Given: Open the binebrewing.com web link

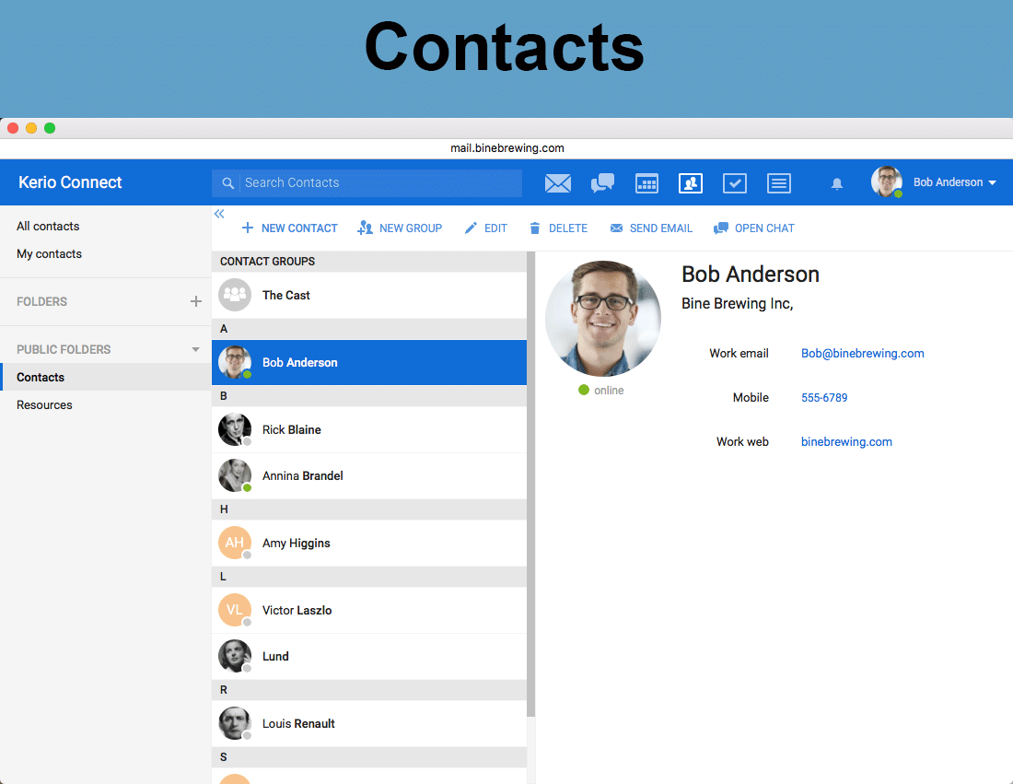Looking at the screenshot, I should [846, 442].
